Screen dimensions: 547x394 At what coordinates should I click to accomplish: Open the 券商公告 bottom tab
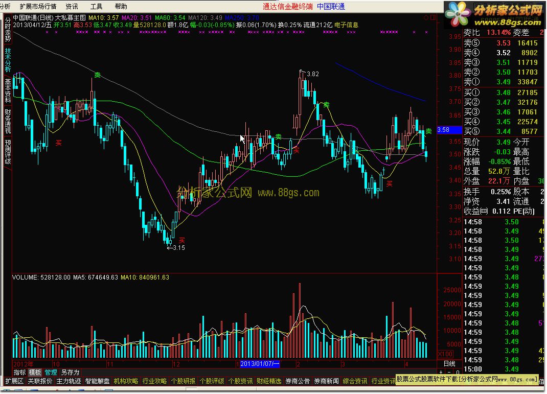click(298, 381)
